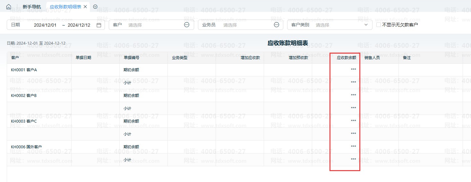
Task: Edit the end date 2024/12/12
Action: (x=79, y=25)
